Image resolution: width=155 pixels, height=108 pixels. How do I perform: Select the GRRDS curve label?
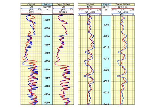pos(63,12)
